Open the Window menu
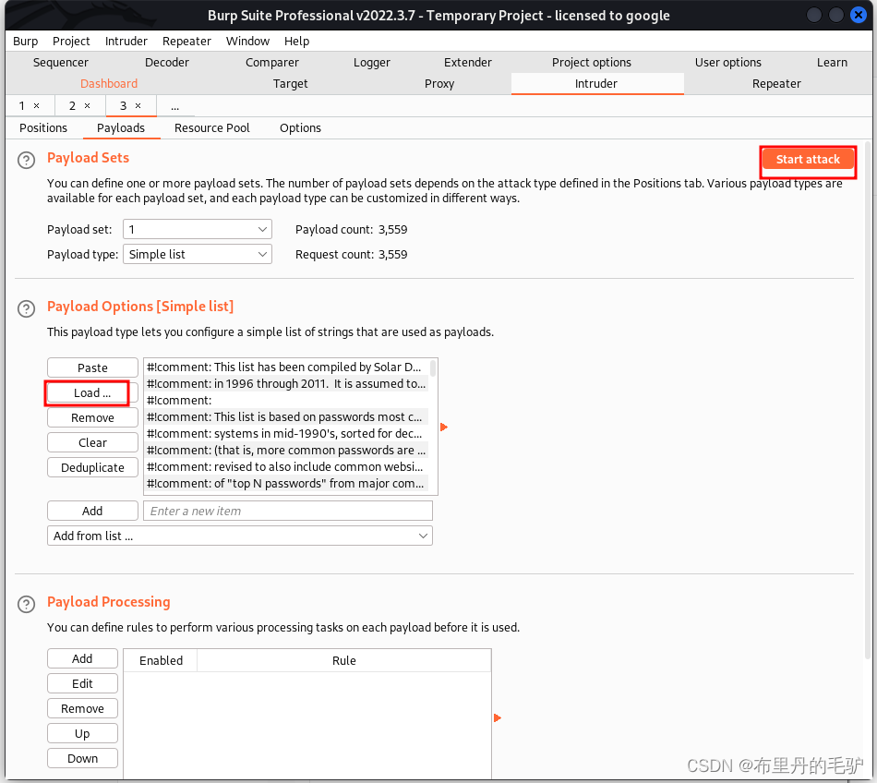The image size is (877, 783). pos(247,42)
